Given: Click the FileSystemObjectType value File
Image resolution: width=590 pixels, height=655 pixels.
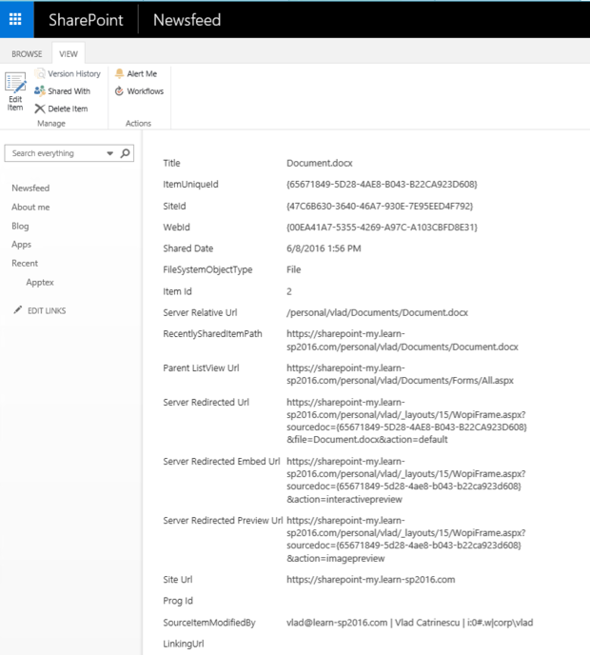Looking at the screenshot, I should point(293,269).
